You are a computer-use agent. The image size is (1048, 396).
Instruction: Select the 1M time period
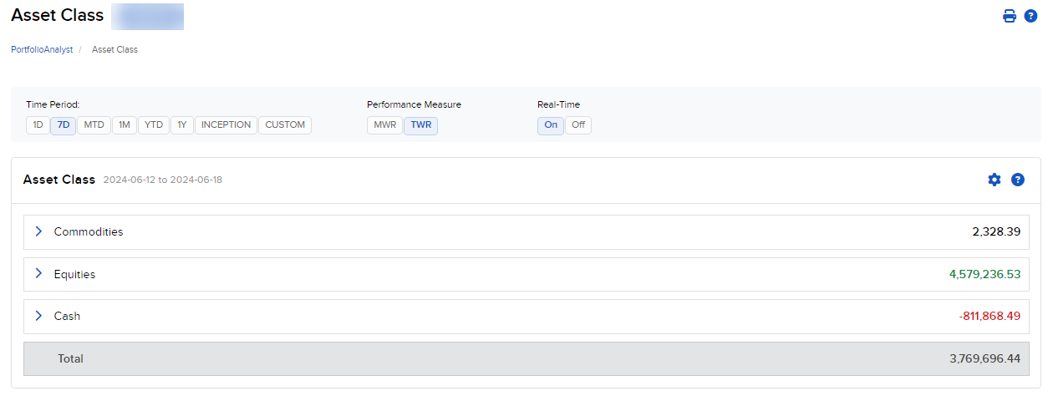[x=124, y=125]
